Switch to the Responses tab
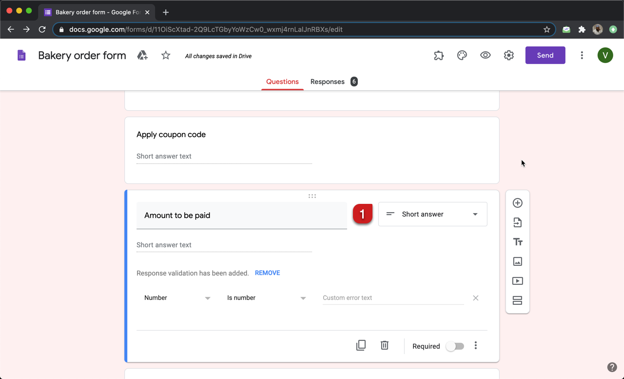The height and width of the screenshot is (379, 624). [x=328, y=82]
